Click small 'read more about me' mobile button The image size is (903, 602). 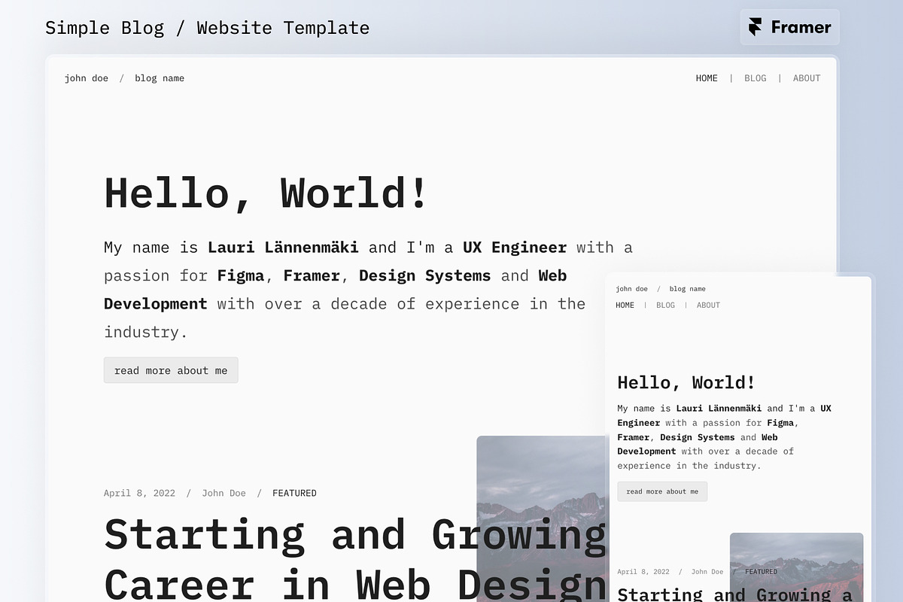pyautogui.click(x=662, y=491)
